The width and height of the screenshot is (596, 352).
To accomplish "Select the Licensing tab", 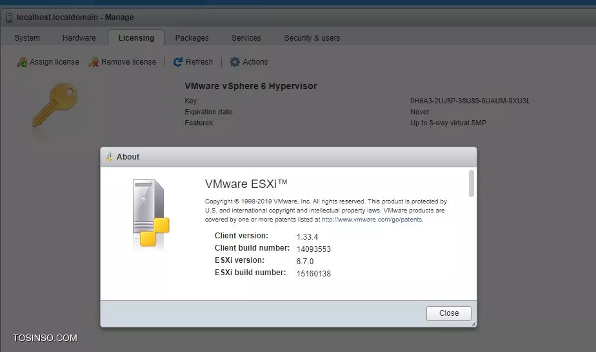I will click(136, 38).
